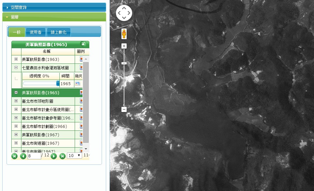
Task: Click the geometry icon beside the 1965 time field
Action: coord(77,84)
